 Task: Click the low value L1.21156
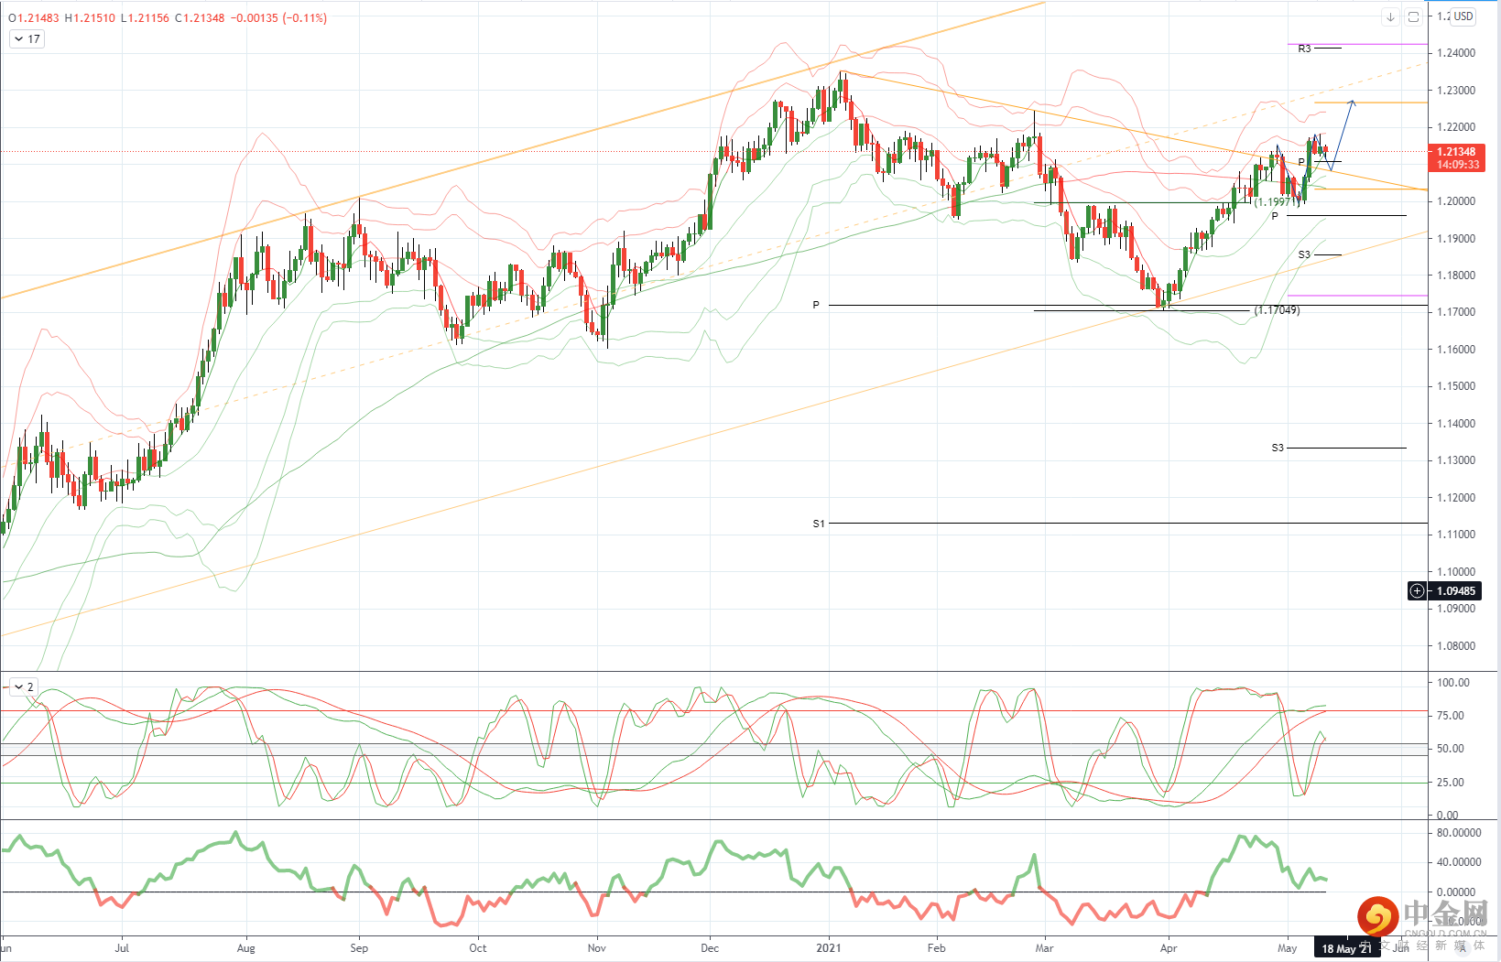(145, 18)
